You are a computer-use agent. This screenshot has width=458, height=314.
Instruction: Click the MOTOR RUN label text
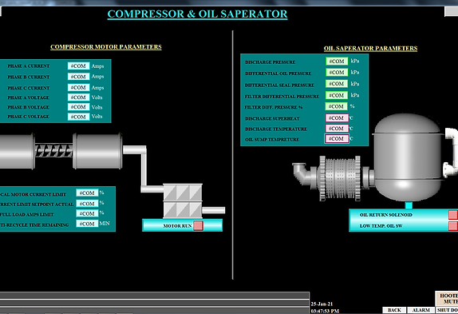pos(177,225)
